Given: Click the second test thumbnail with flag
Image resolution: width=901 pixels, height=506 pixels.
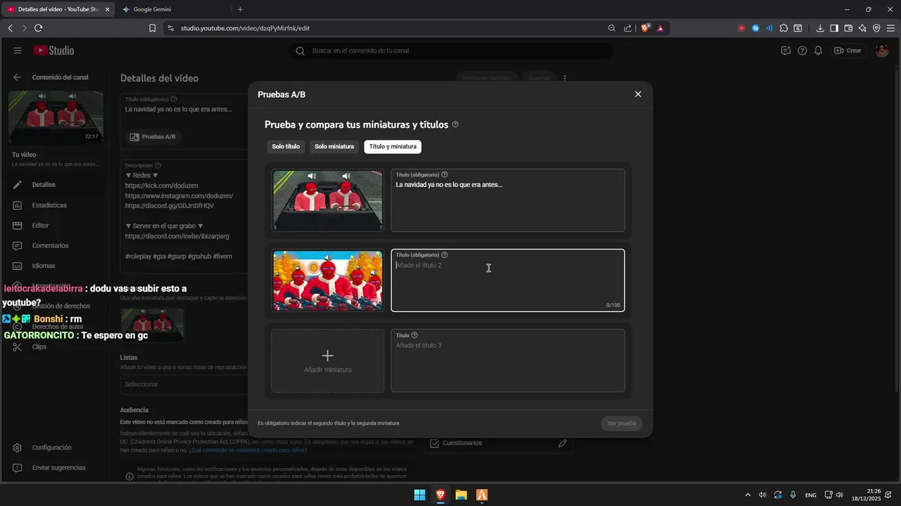Looking at the screenshot, I should click(328, 280).
